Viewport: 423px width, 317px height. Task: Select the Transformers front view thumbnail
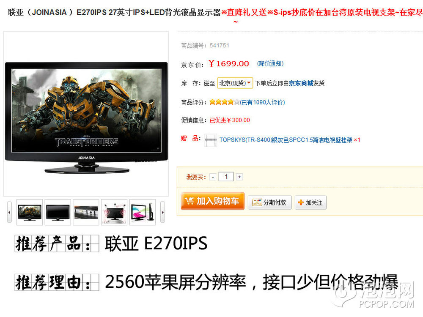pyautogui.click(x=30, y=212)
